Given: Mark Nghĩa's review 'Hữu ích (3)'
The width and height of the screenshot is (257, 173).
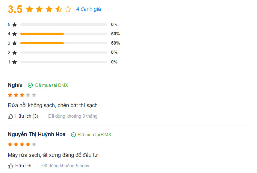Looking at the screenshot, I should coord(23,116).
